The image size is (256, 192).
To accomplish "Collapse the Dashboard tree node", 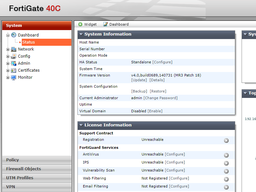I will click(8, 35).
